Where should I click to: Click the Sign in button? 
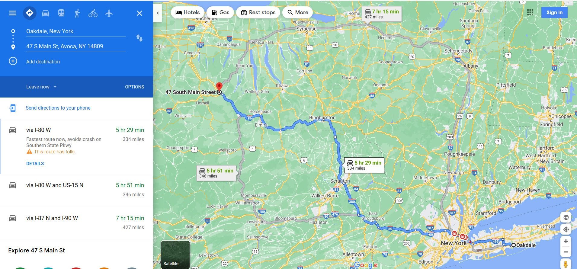coord(554,12)
